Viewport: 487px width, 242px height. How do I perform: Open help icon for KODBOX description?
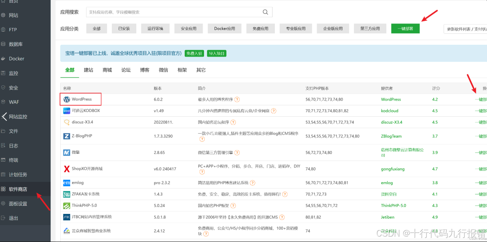click(x=273, y=111)
